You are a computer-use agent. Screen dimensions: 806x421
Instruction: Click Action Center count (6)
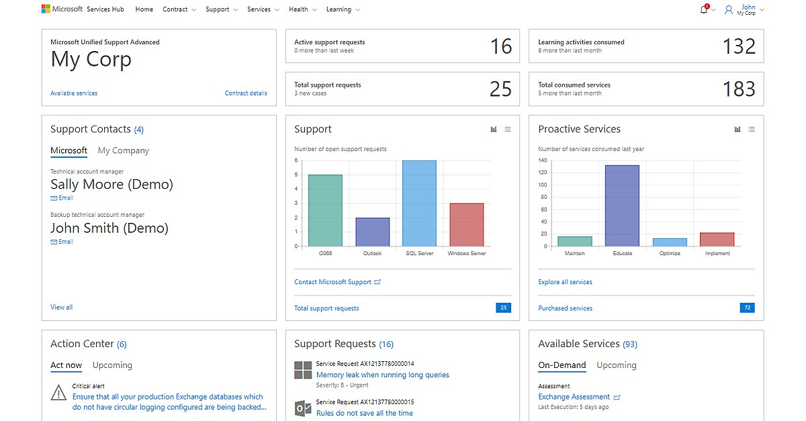pyautogui.click(x=122, y=344)
